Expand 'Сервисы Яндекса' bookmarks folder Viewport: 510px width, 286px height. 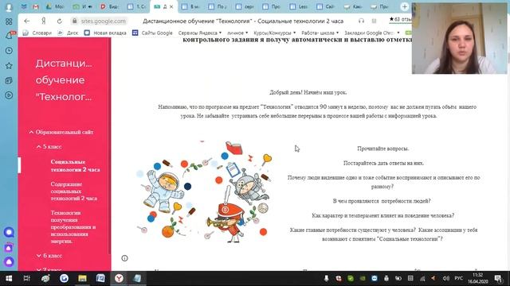200,33
